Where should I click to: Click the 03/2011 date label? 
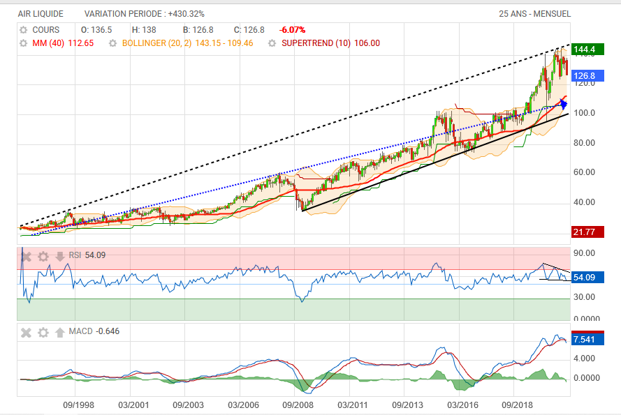click(353, 405)
